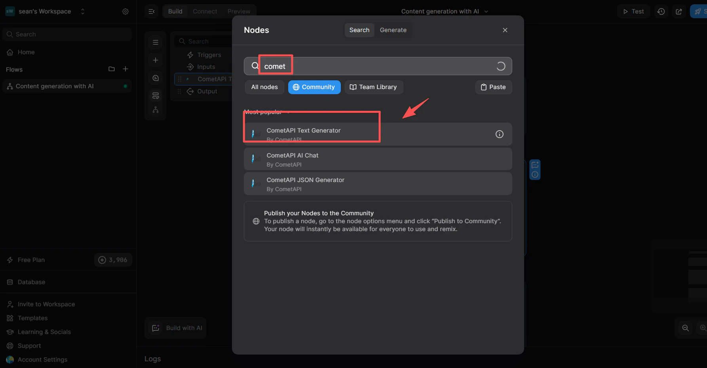The image size is (707, 368).
Task: Click the share icon in the top bar
Action: click(x=679, y=11)
